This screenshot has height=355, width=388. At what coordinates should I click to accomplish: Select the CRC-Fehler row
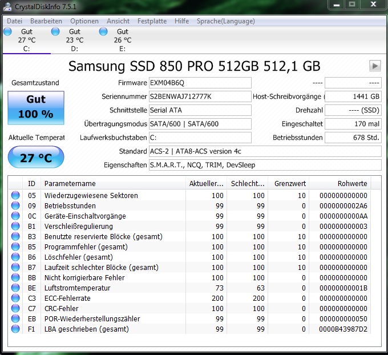(189, 308)
